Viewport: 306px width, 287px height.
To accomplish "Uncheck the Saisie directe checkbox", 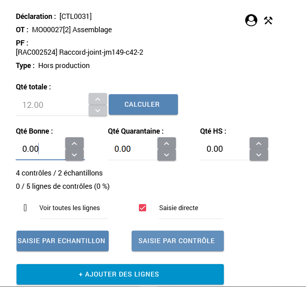I will (143, 208).
